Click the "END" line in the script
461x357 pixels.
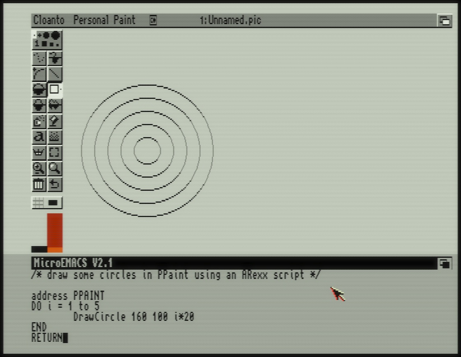coord(39,327)
